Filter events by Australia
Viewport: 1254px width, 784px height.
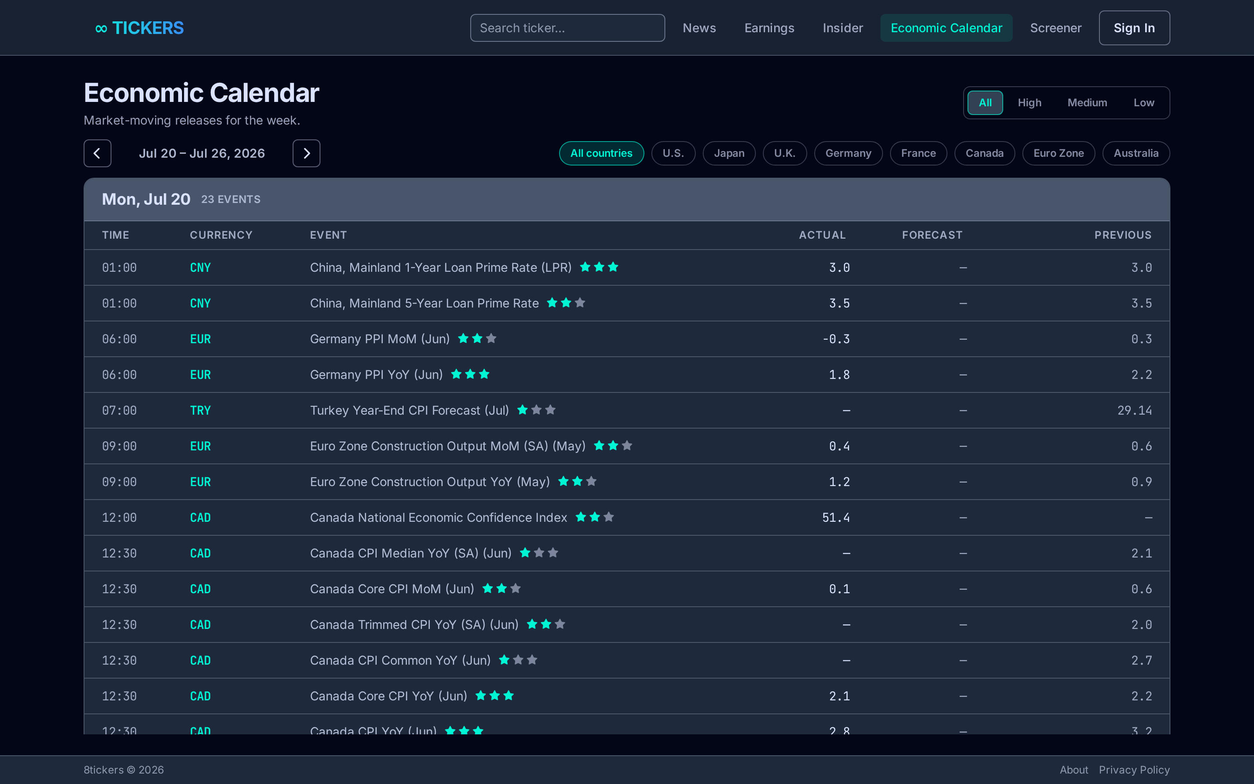[x=1136, y=153]
